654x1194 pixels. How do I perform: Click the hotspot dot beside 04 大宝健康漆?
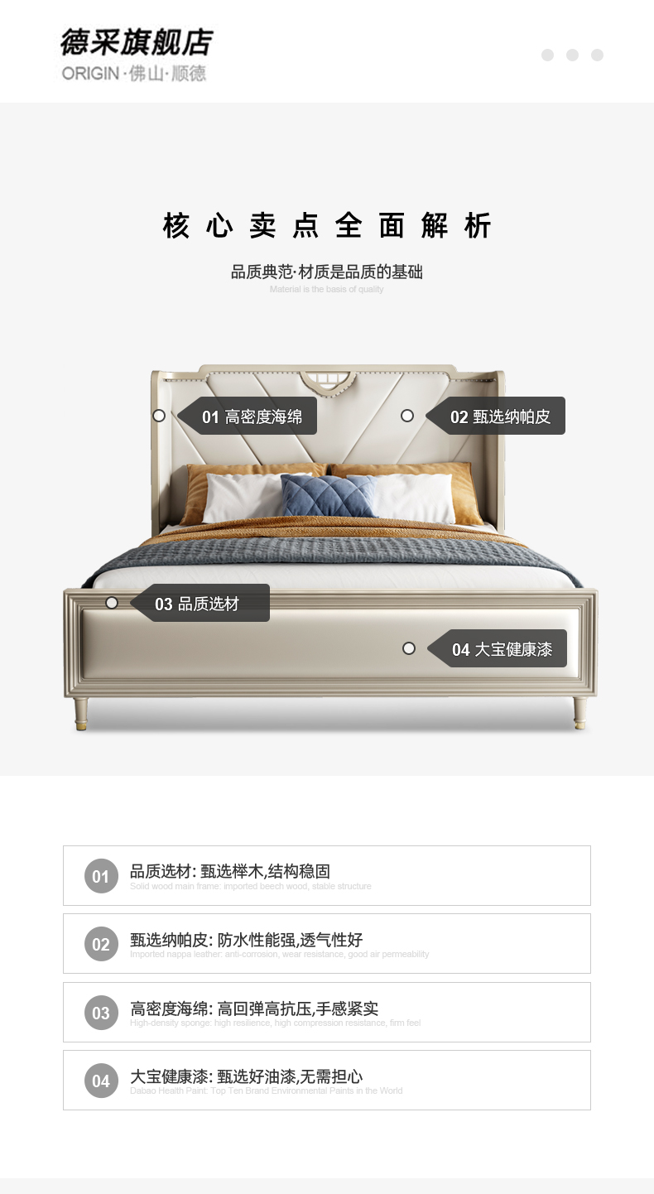click(x=409, y=648)
